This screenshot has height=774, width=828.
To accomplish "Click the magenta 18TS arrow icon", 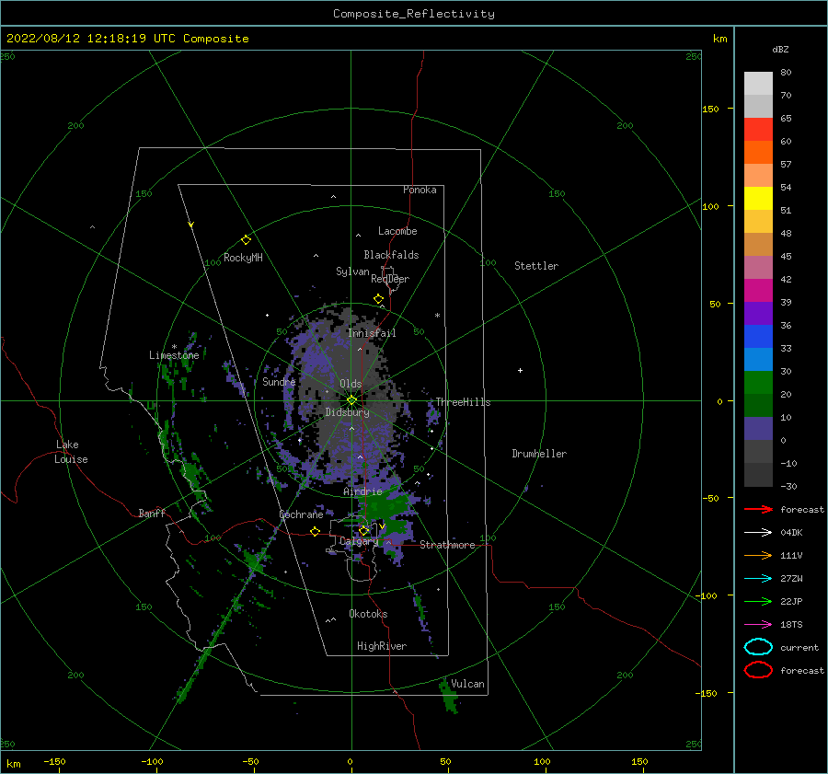I will (758, 625).
